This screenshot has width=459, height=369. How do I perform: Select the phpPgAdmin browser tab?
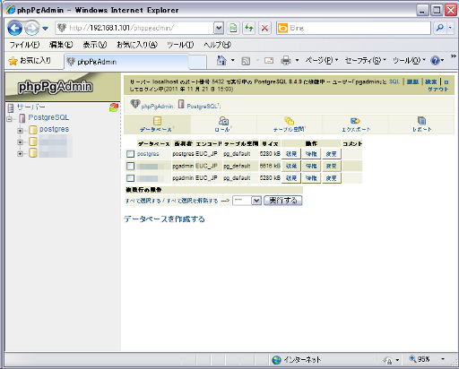(126, 62)
